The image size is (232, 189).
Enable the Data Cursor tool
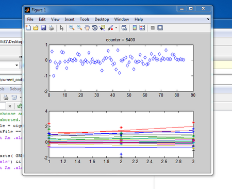pos(103,28)
